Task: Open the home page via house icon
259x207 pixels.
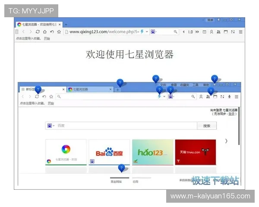Action: pyautogui.click(x=45, y=31)
